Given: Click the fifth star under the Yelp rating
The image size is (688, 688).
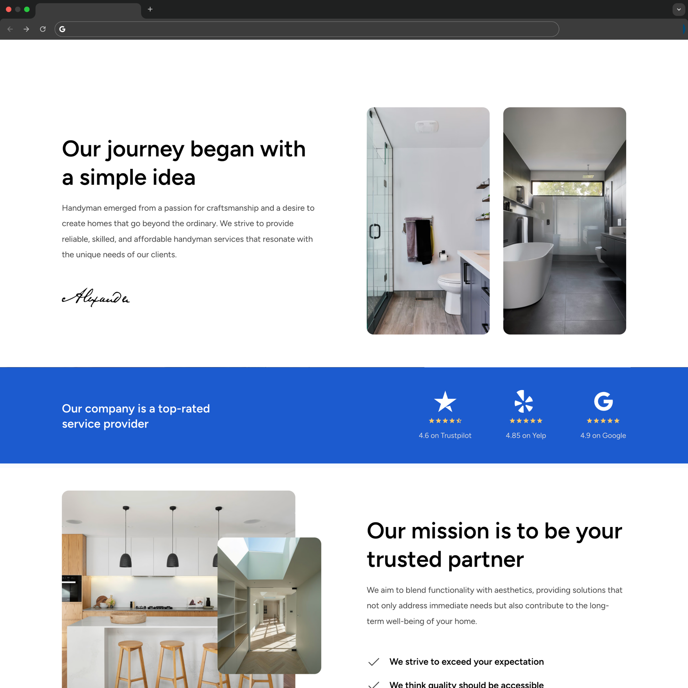Looking at the screenshot, I should click(x=541, y=421).
